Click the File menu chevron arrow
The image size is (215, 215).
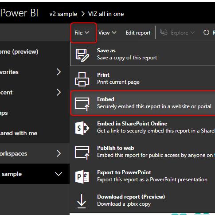[87, 32]
